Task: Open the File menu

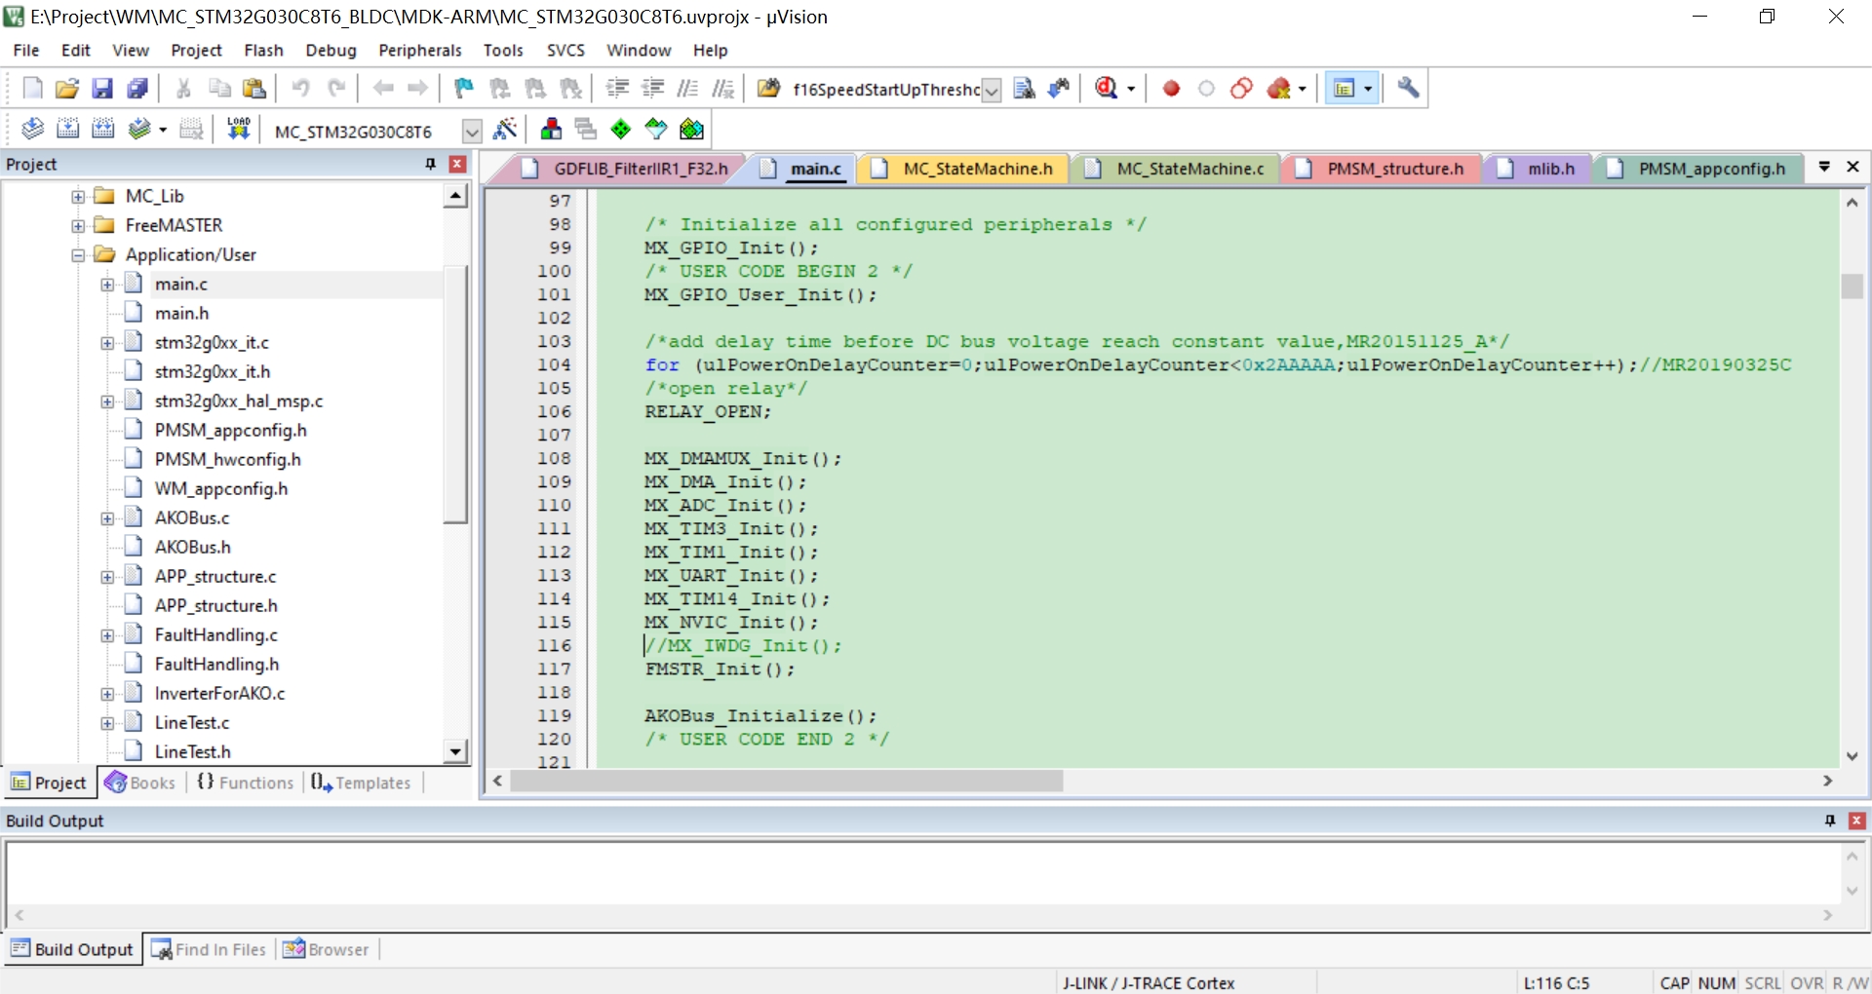Action: click(26, 50)
